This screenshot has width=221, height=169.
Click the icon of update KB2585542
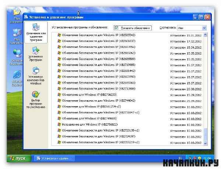point(59,35)
